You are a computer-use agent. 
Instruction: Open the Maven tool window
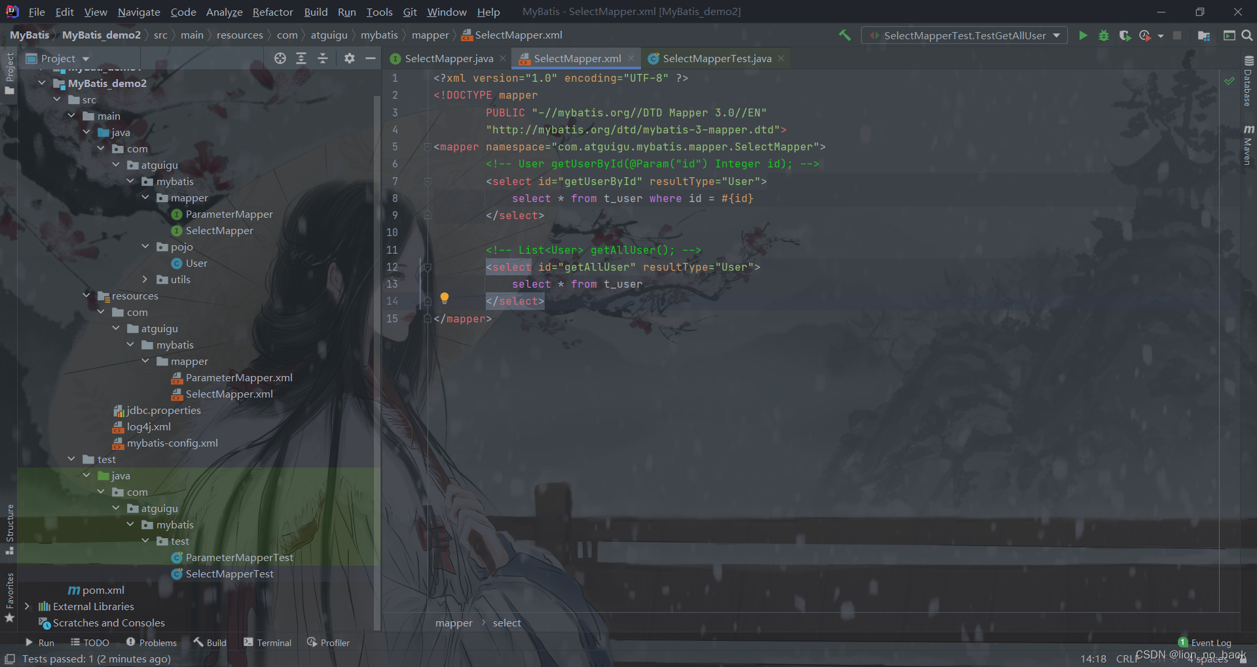[x=1248, y=145]
